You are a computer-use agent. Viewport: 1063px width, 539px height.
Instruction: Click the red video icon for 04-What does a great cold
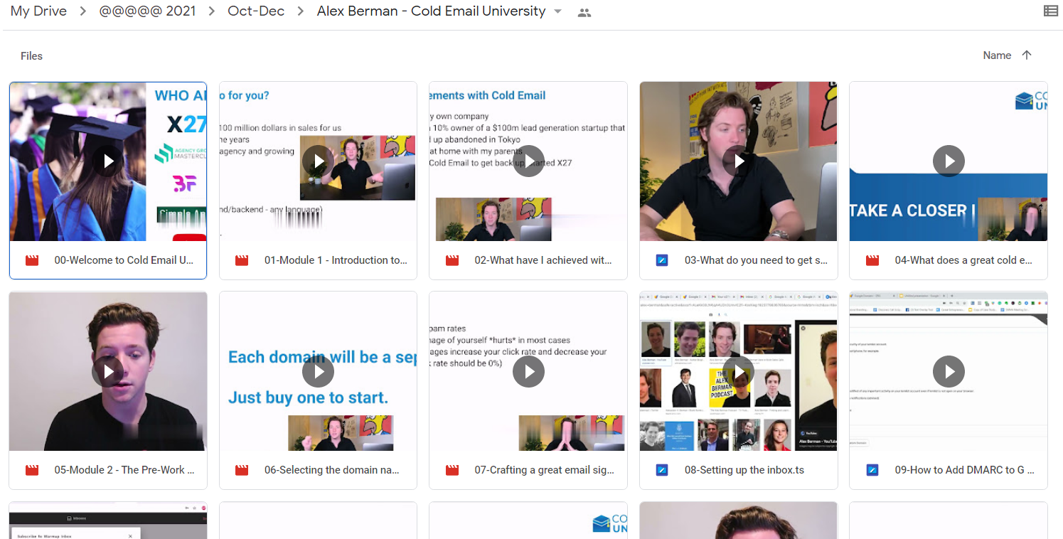pyautogui.click(x=872, y=260)
